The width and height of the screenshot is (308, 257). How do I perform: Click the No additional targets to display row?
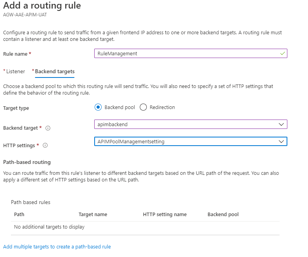point(49,227)
